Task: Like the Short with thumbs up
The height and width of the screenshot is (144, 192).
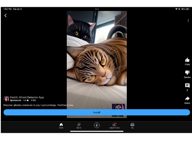Action: [x=187, y=60]
